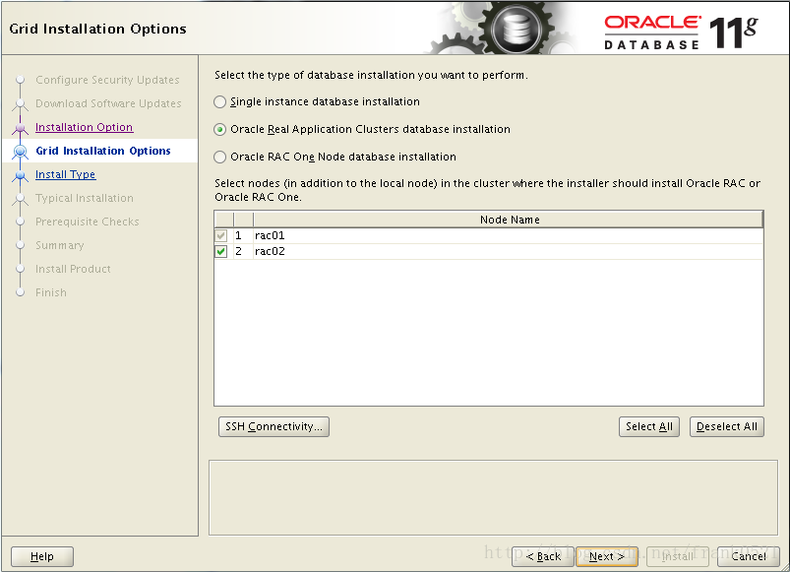790x572 pixels.
Task: Click the Select All button
Action: (x=649, y=427)
